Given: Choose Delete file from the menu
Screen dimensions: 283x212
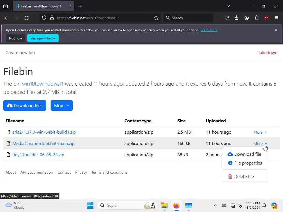Looking at the screenshot, I should pos(245,176).
